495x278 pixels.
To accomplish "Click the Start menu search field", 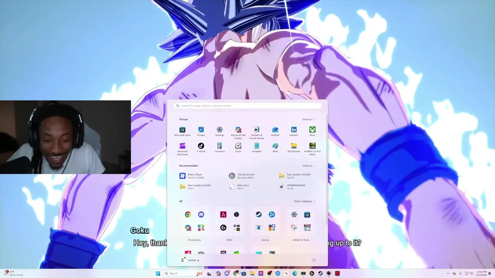I will 247,105.
